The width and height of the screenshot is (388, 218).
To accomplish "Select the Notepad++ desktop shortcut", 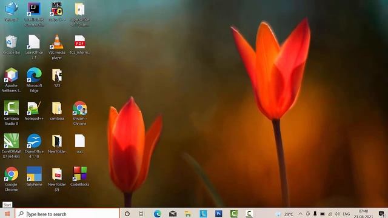I will tap(34, 110).
